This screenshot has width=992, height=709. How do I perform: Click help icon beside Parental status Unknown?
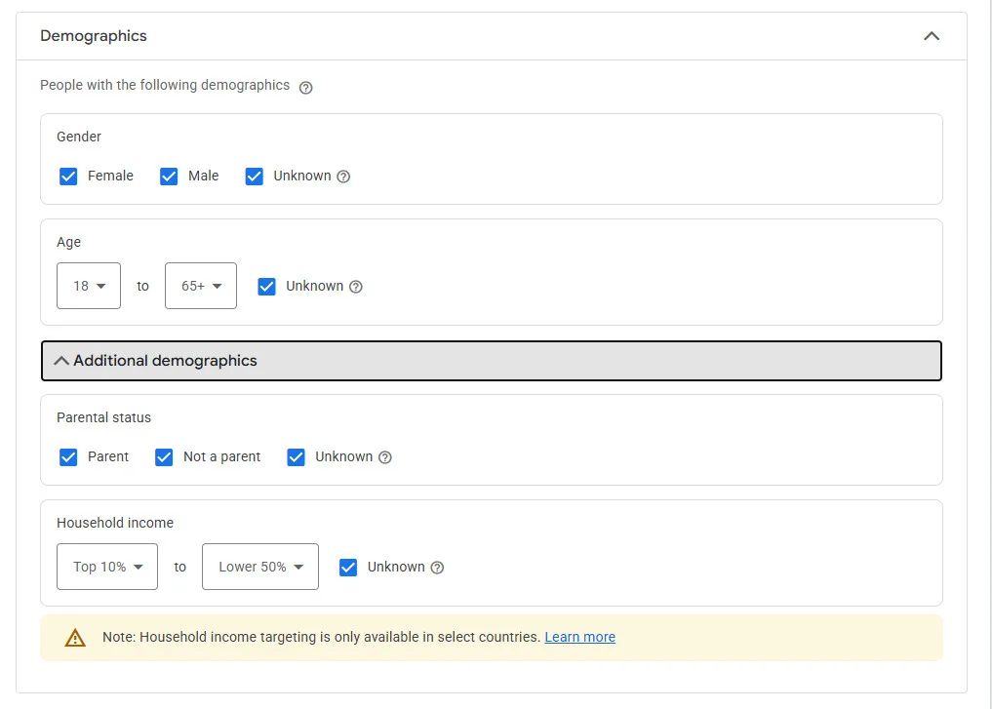tap(385, 457)
